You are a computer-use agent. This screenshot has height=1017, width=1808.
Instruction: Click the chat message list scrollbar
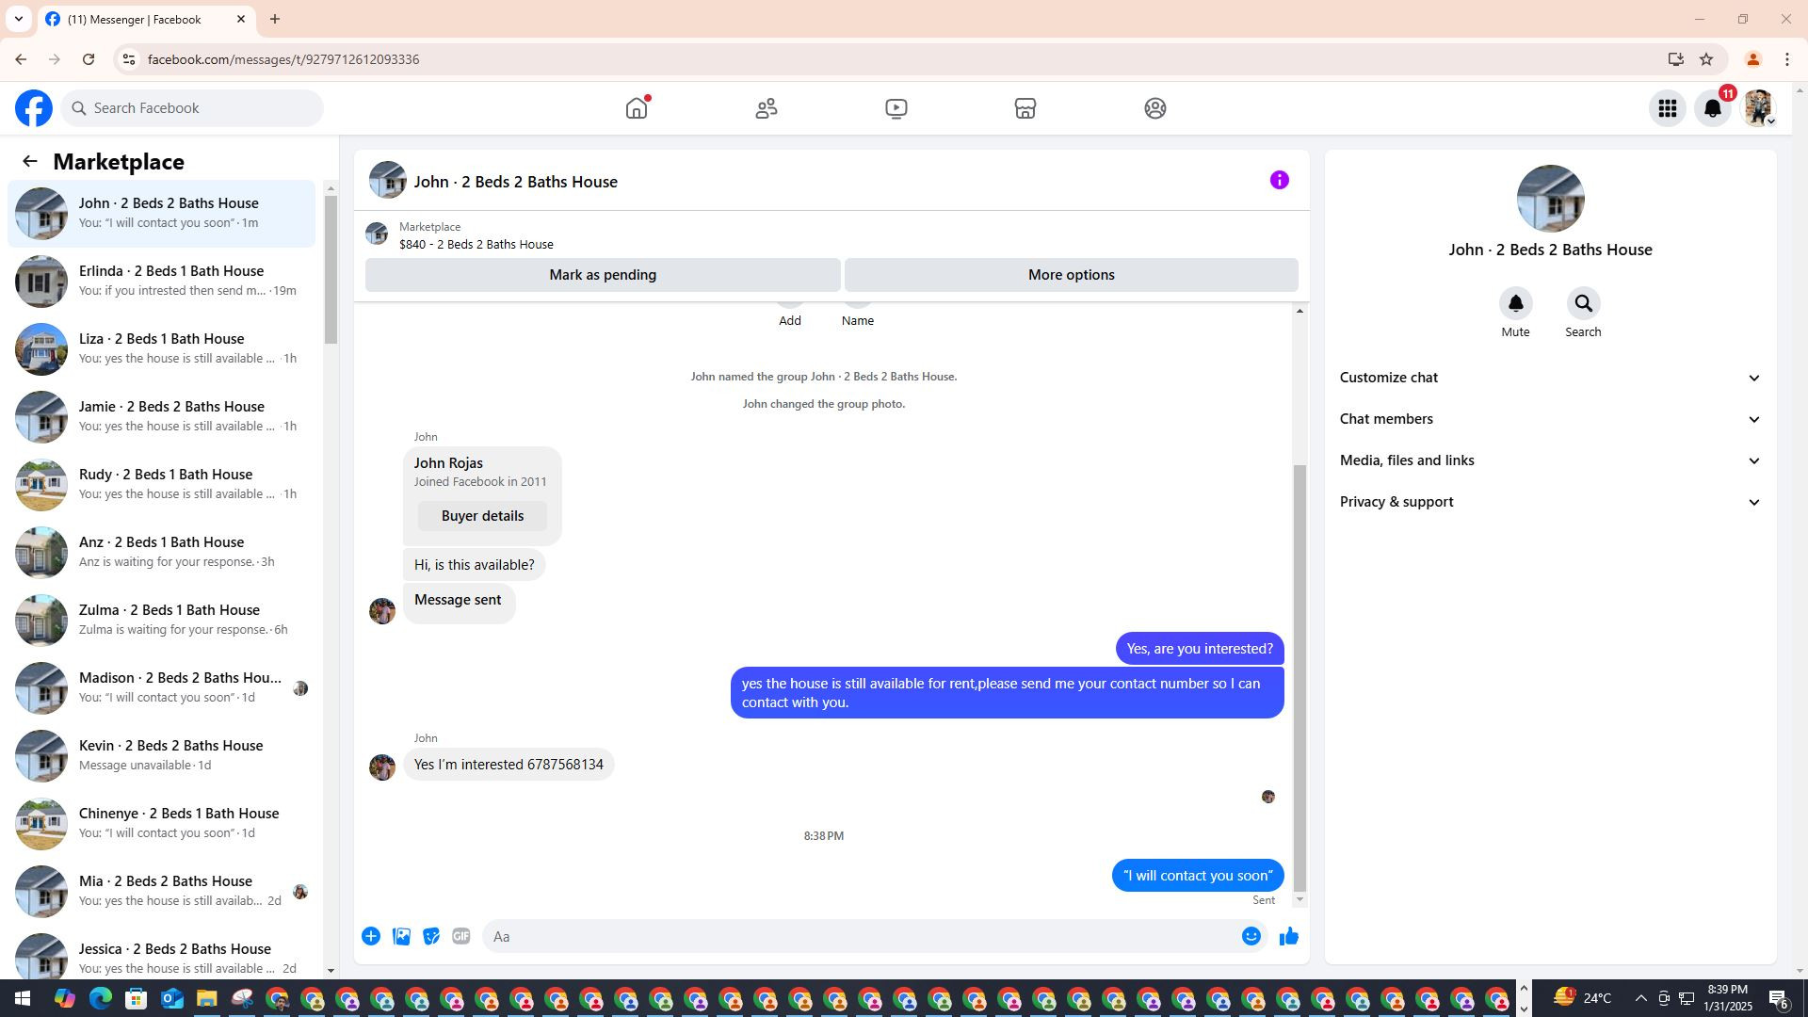point(1299,678)
